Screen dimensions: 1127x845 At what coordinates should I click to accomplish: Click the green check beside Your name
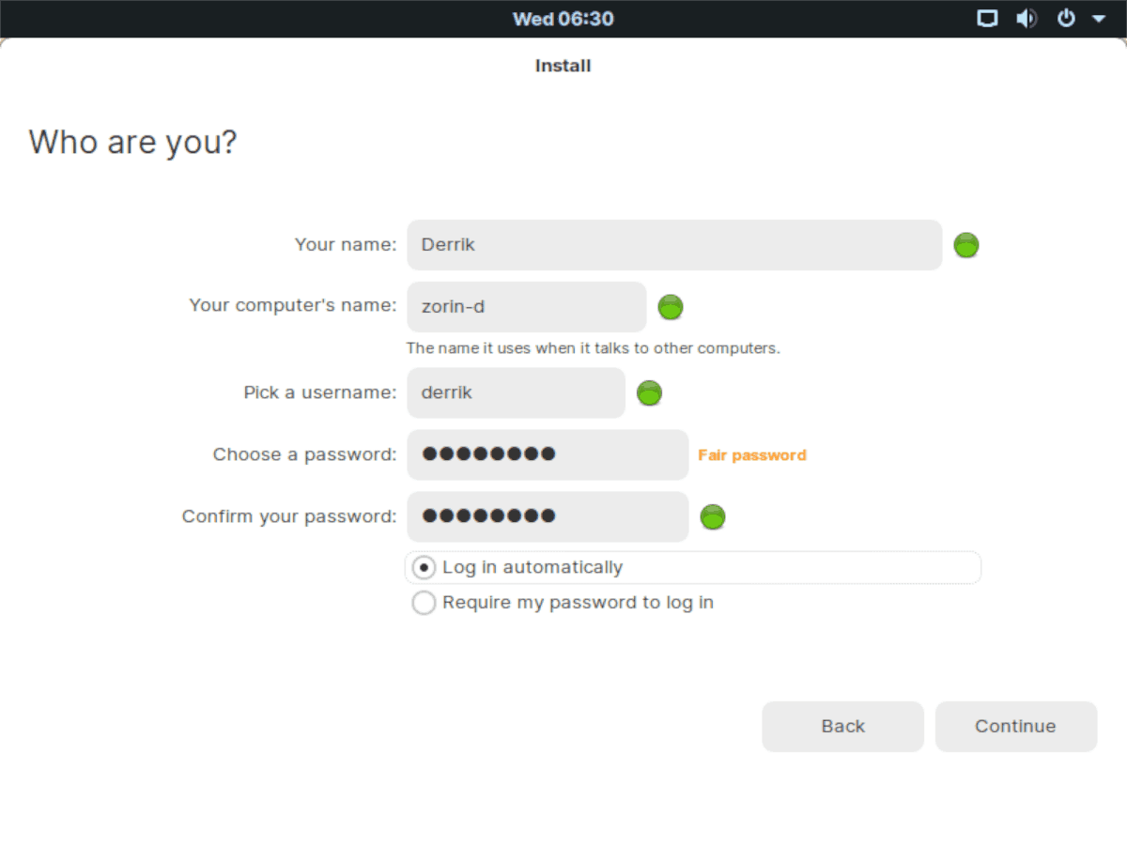coord(966,245)
